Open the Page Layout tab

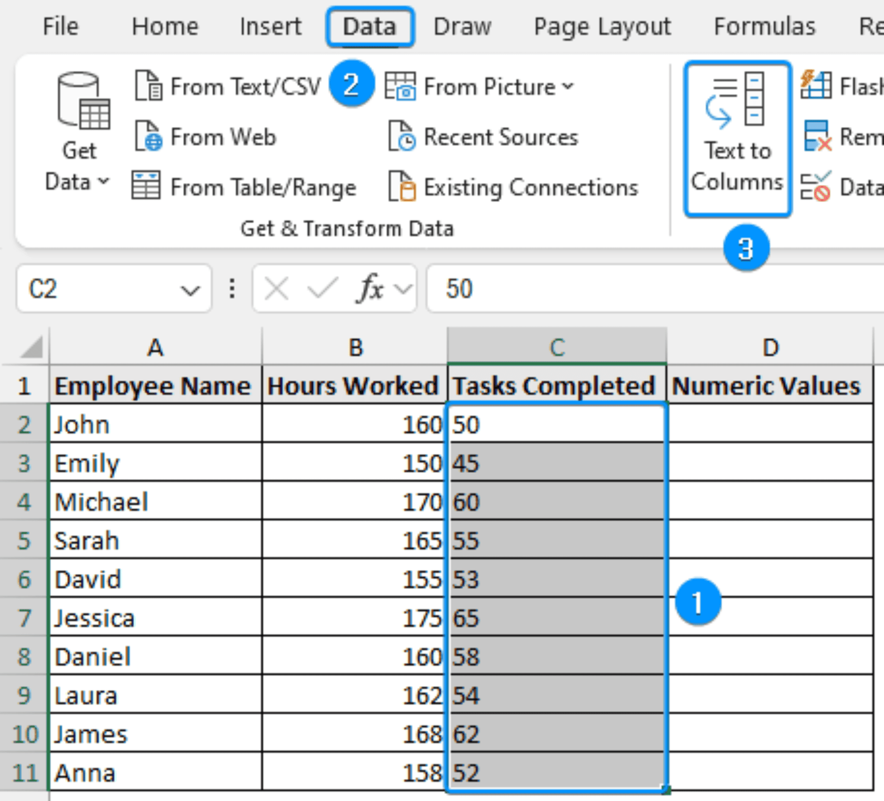[x=602, y=26]
